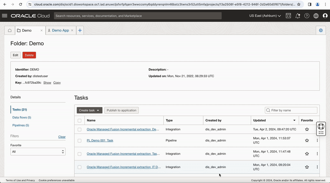Screen dimensions: 330x183
Task: Switch to the Demo App tab
Action: click(x=60, y=30)
